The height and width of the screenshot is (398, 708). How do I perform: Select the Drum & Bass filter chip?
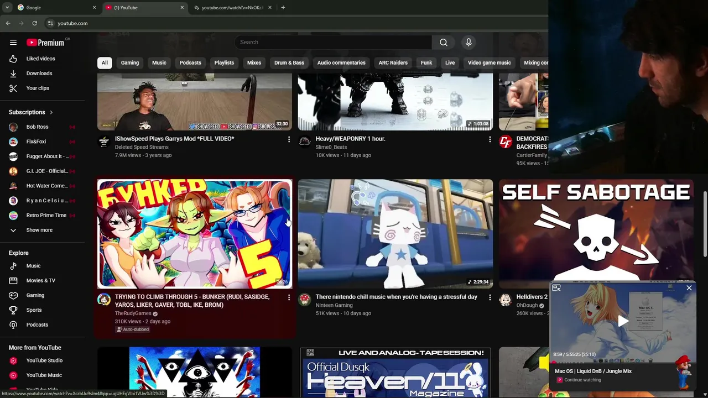pos(289,62)
